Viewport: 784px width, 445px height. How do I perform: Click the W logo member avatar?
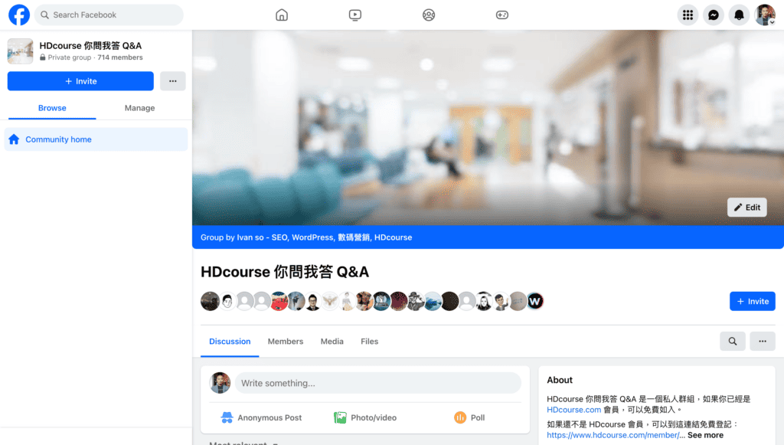pyautogui.click(x=535, y=302)
